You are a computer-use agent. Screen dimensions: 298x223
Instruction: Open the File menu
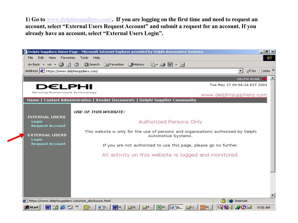(30, 58)
